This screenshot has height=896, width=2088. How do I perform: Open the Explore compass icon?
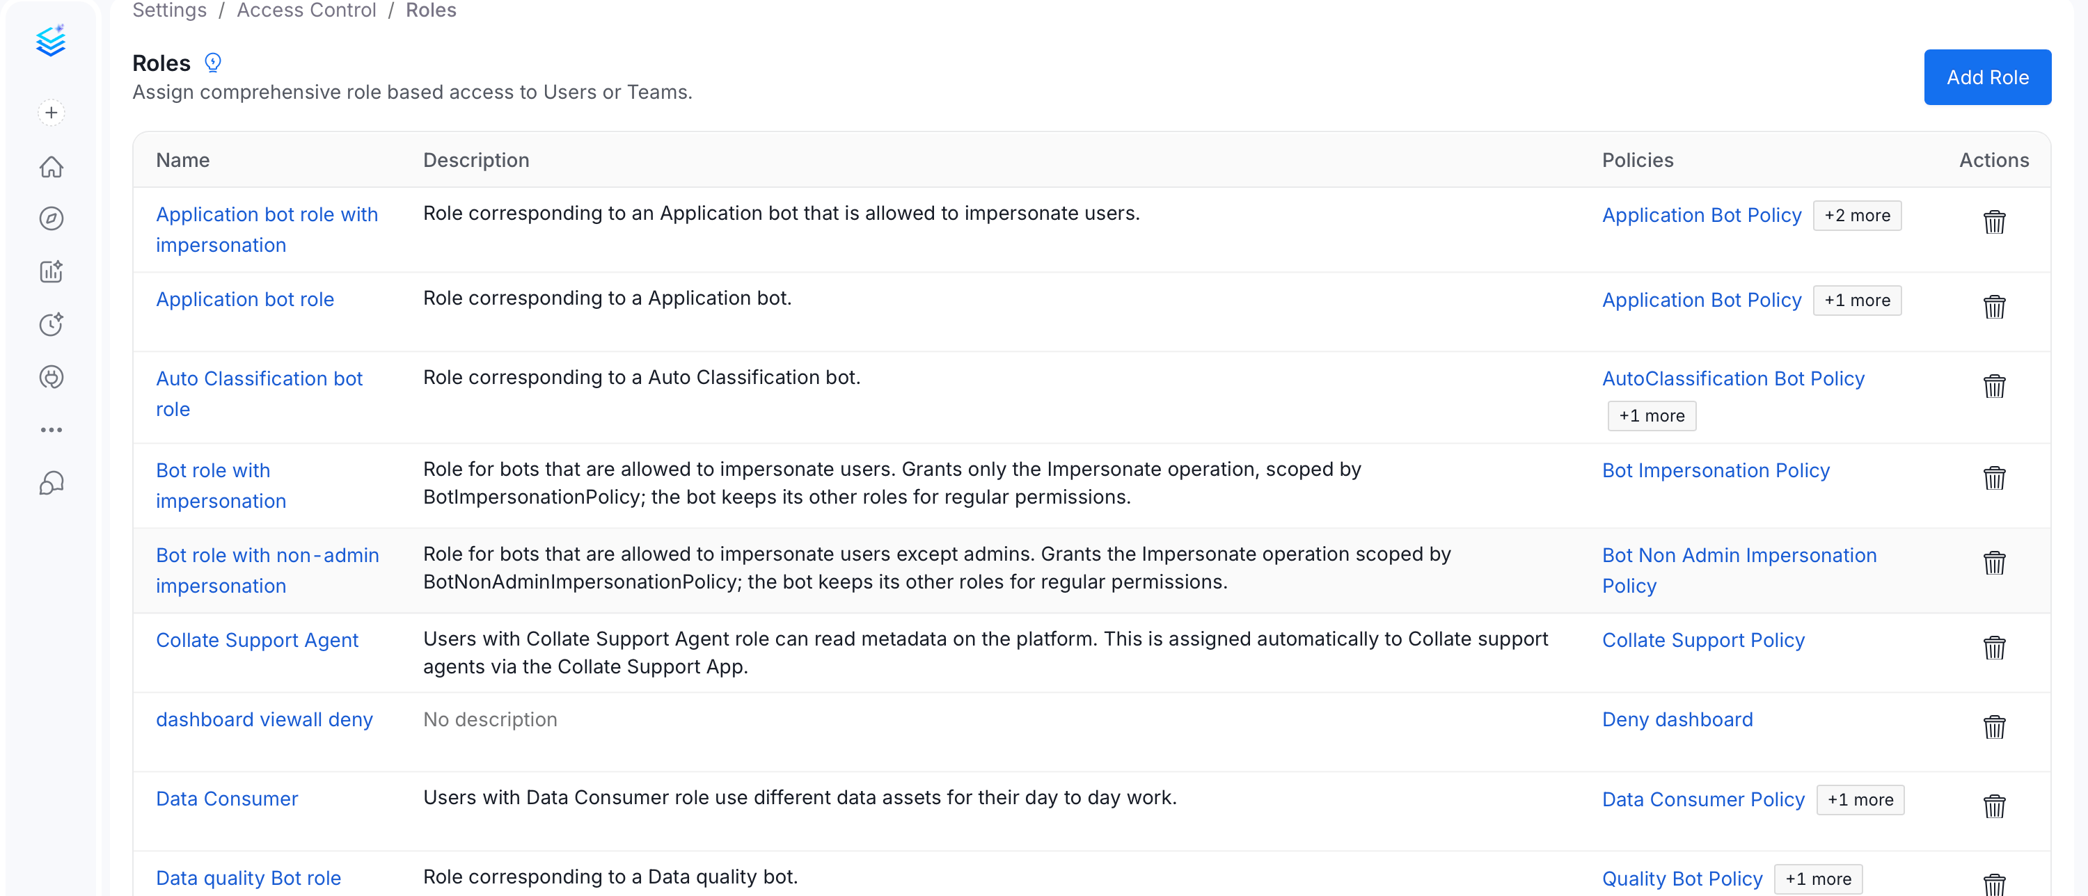[x=51, y=218]
